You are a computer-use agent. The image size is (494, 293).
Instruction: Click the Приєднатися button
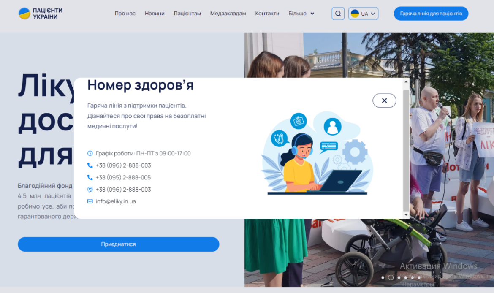[x=119, y=244]
